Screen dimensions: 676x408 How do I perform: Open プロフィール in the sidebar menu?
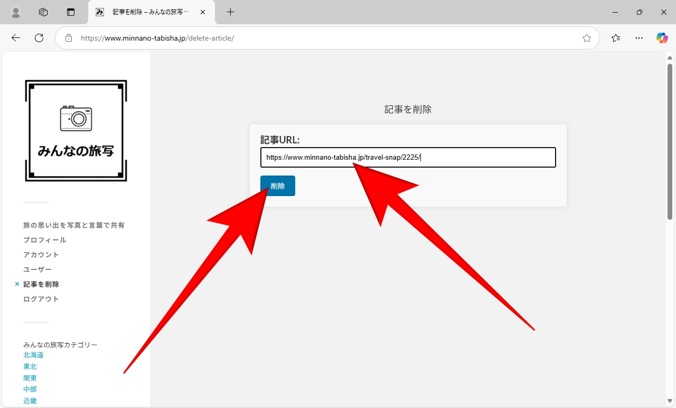45,240
